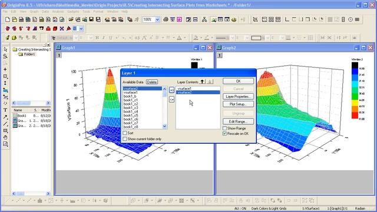Open the Analysis menu
The height and width of the screenshot is (212, 377).
click(58, 11)
